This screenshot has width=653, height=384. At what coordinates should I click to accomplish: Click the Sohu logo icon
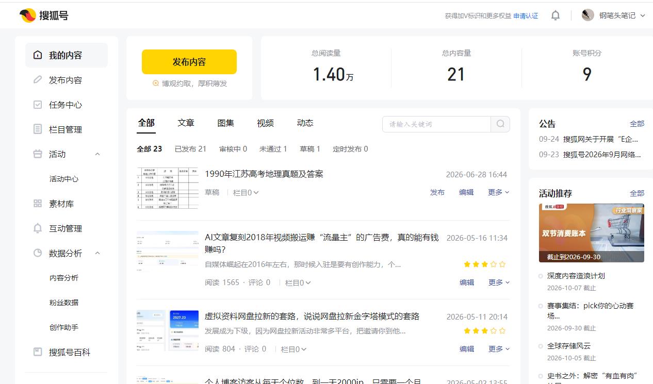pyautogui.click(x=27, y=15)
